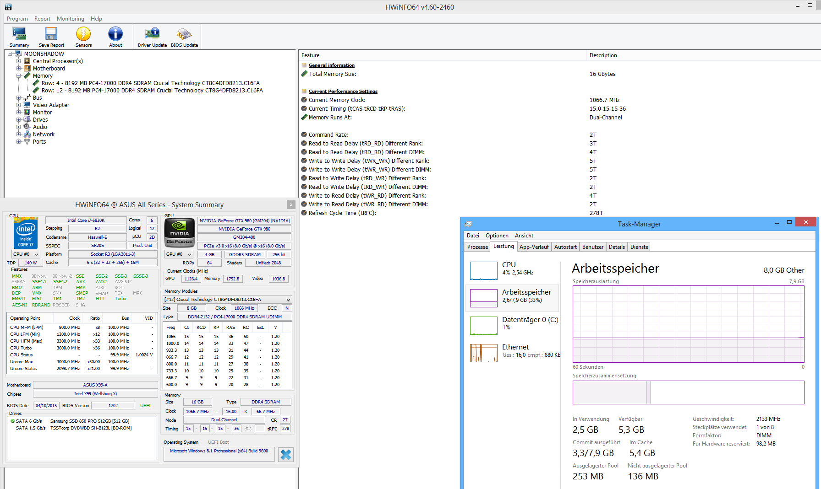This screenshot has height=489, width=821.
Task: Click the blue X button in System Summary
Action: pyautogui.click(x=286, y=455)
